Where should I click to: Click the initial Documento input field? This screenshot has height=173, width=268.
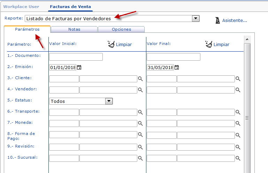click(x=76, y=57)
